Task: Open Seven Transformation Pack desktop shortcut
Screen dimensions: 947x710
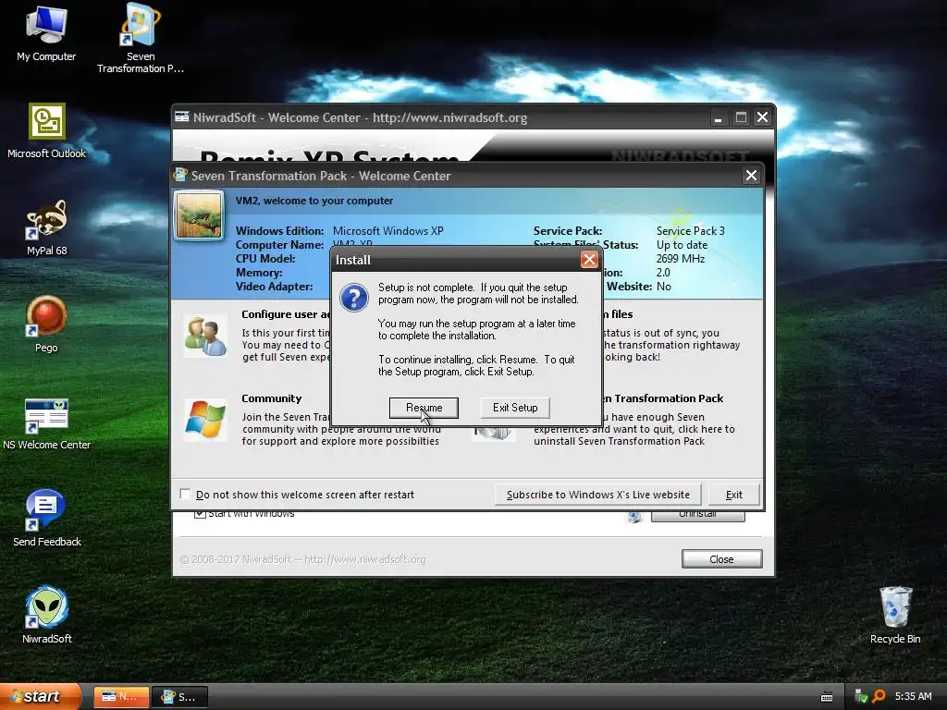Action: click(141, 38)
